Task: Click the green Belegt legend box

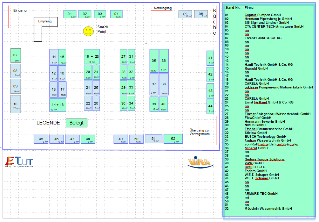Action: click(x=76, y=123)
